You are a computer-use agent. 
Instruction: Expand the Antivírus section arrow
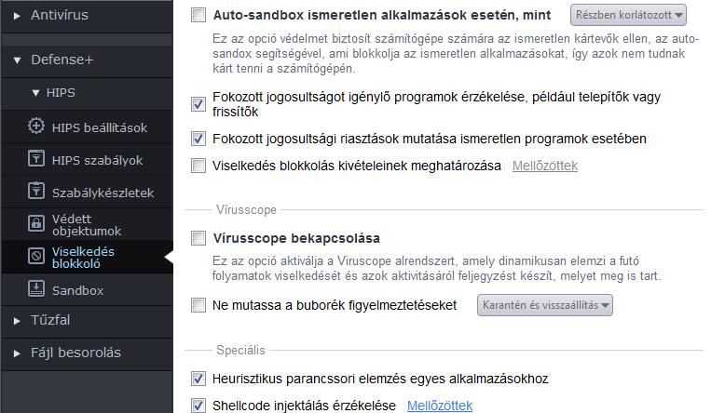tap(17, 16)
